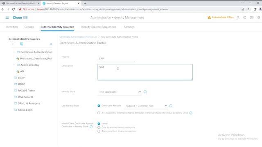
Task: Switch to the Identities tab
Action: [x=12, y=27]
